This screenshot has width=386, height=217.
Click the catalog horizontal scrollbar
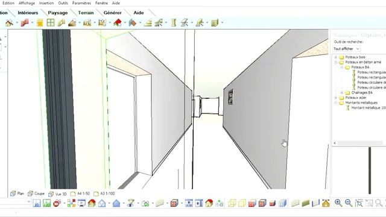(360, 143)
